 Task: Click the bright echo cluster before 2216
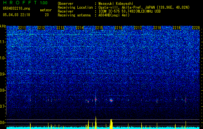(111, 100)
